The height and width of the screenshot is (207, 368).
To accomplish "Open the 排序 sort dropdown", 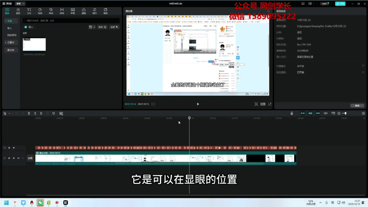I will click(102, 27).
